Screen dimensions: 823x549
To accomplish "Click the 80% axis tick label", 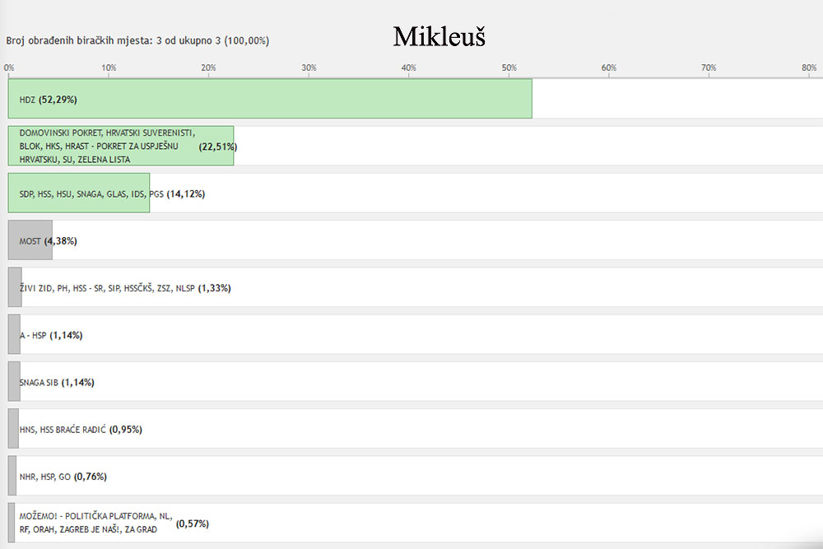I will point(809,67).
